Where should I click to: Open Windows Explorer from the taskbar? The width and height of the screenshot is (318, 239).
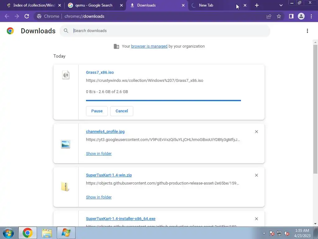pyautogui.click(x=47, y=233)
